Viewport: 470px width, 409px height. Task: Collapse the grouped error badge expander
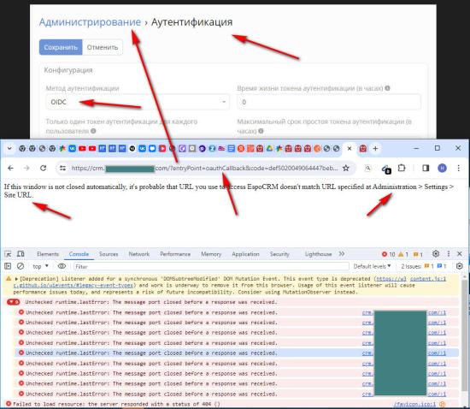point(13,302)
